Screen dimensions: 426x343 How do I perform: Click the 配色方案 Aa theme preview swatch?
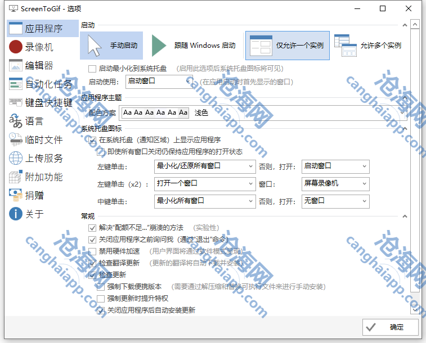155,113
